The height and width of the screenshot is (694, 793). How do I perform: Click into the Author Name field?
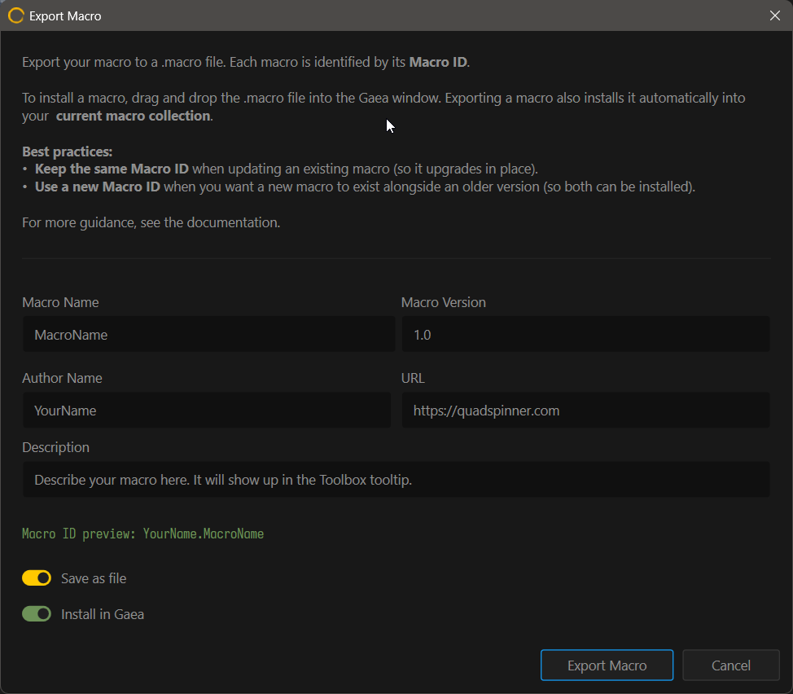tap(206, 411)
